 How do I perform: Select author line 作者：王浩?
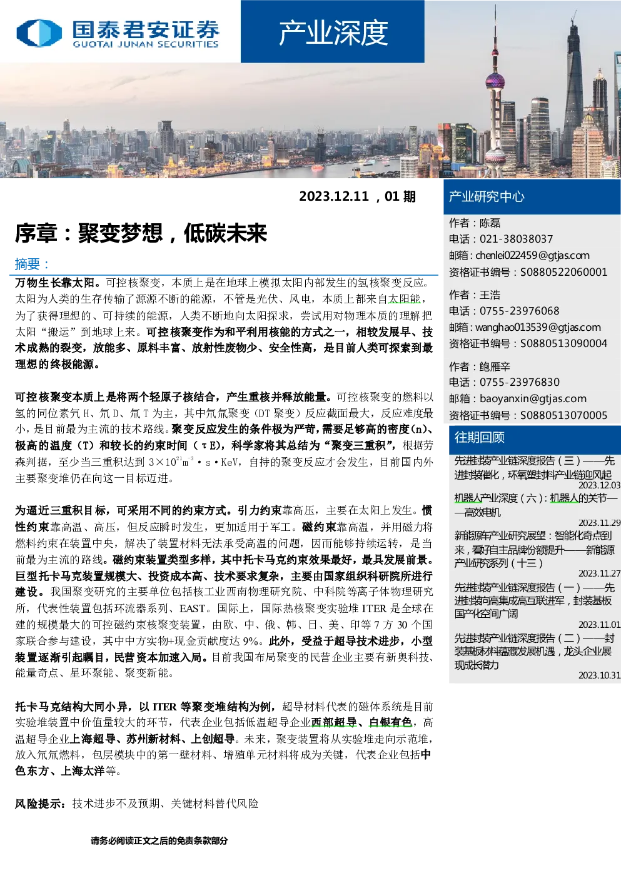coord(475,295)
